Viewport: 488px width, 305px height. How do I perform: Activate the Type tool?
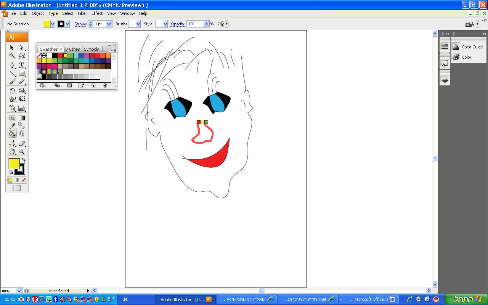[x=22, y=65]
